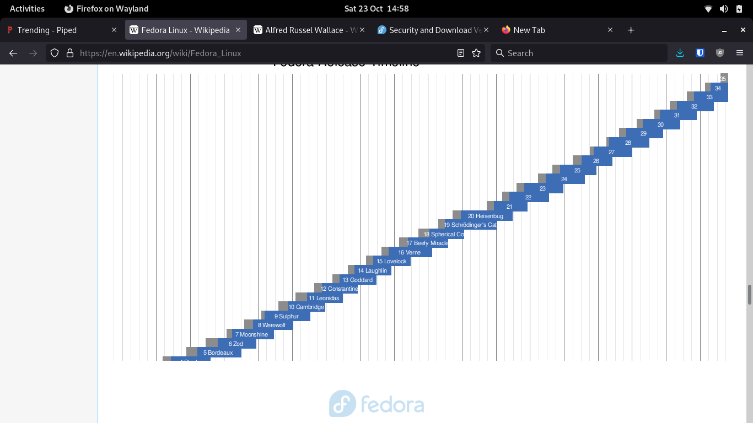Click the 14 Laughlin timeline bar
The width and height of the screenshot is (753, 423).
[373, 270]
